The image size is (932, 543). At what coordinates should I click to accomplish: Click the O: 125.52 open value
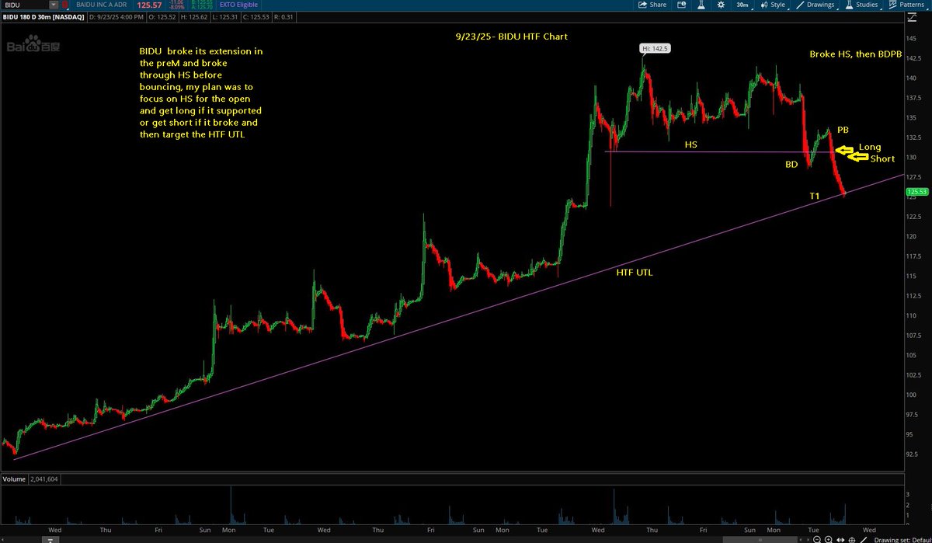tap(162, 17)
